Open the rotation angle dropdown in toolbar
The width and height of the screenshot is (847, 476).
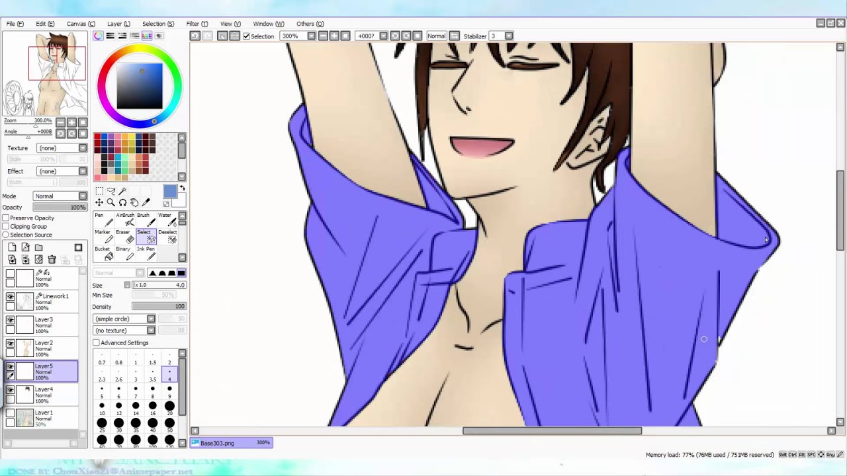(383, 36)
